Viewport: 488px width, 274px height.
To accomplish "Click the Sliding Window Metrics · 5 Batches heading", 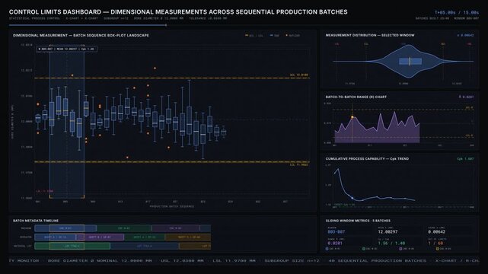I will pos(358,221).
